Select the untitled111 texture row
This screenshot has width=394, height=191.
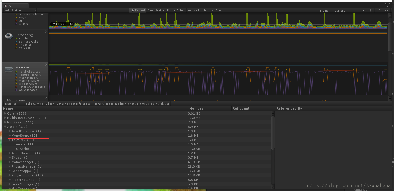pos(137,144)
